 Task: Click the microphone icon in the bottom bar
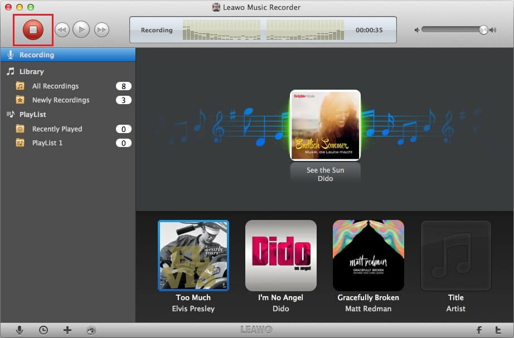click(20, 330)
